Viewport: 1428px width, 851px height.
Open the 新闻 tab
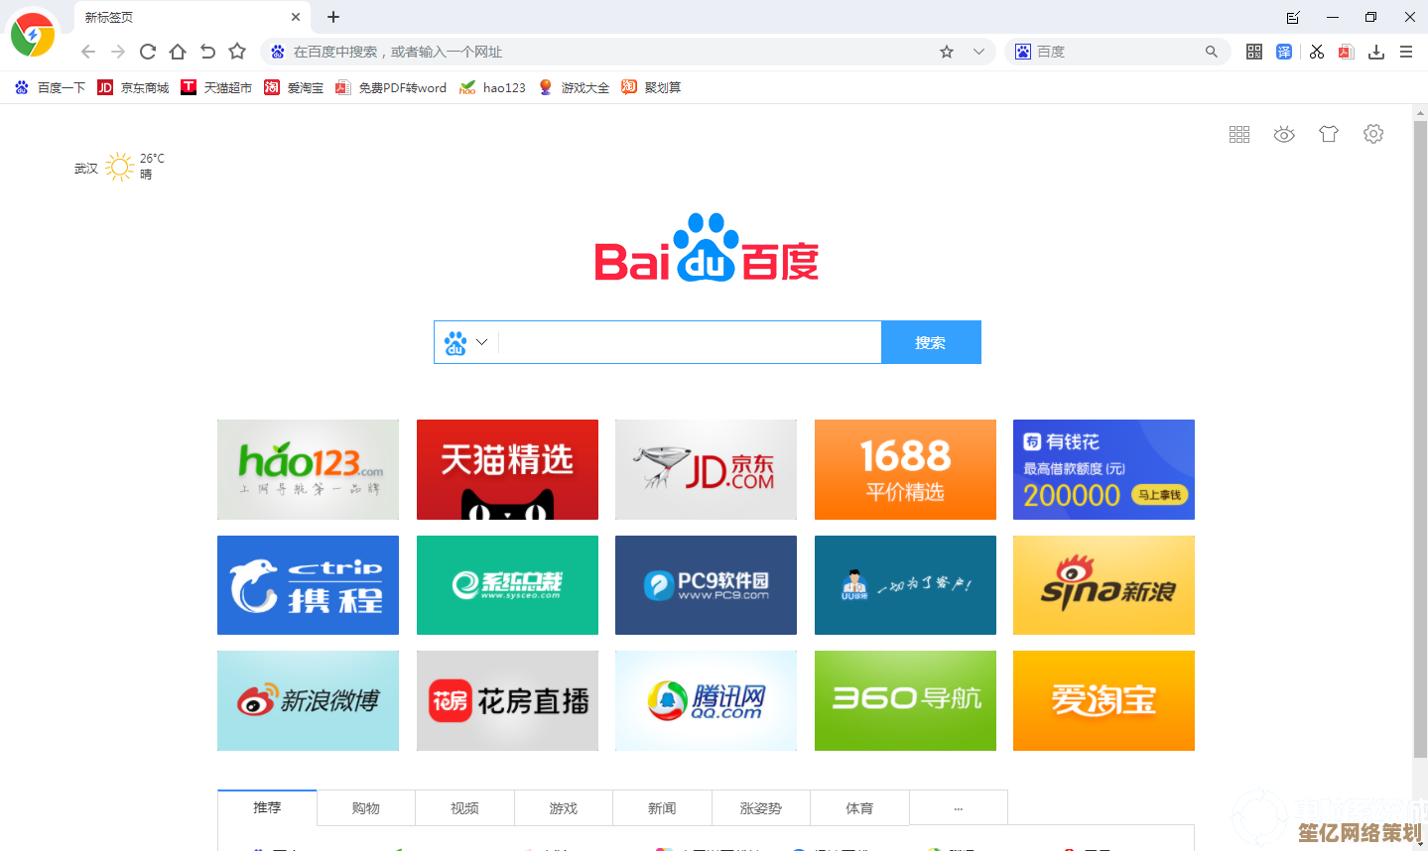coord(662,807)
